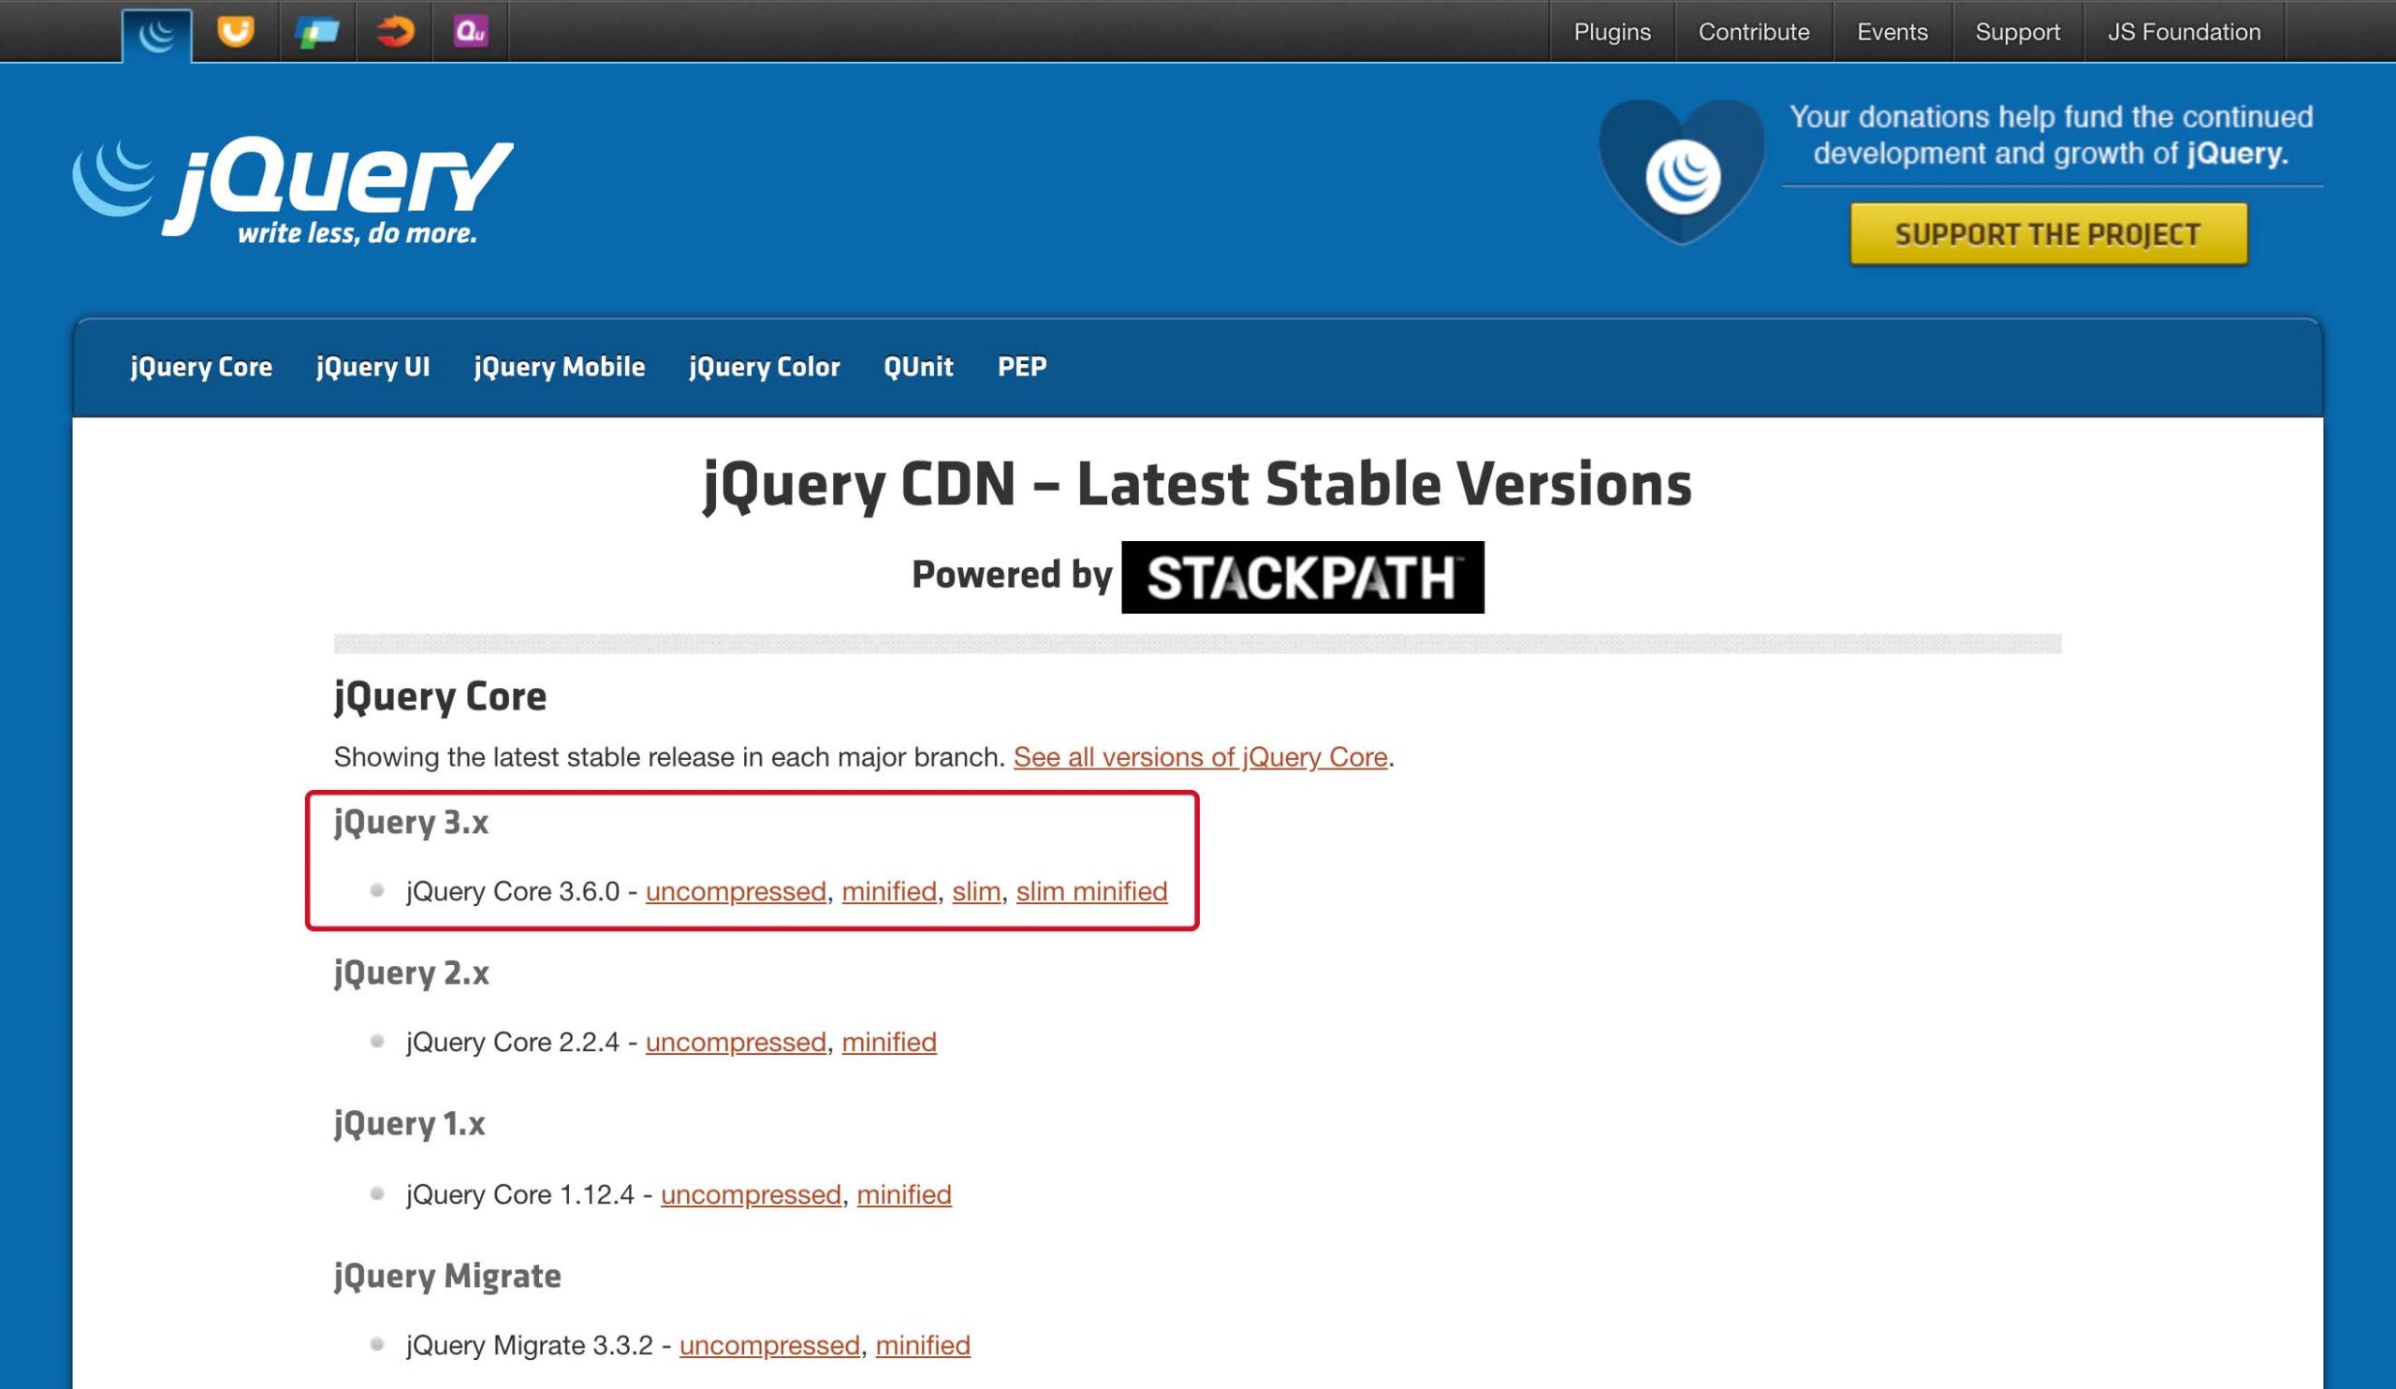
Task: Select the jQuery Mobile tab
Action: point(559,367)
